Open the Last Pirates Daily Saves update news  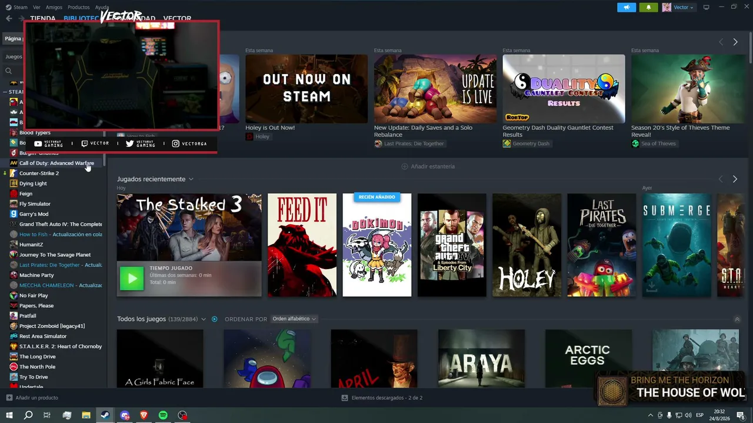point(435,89)
